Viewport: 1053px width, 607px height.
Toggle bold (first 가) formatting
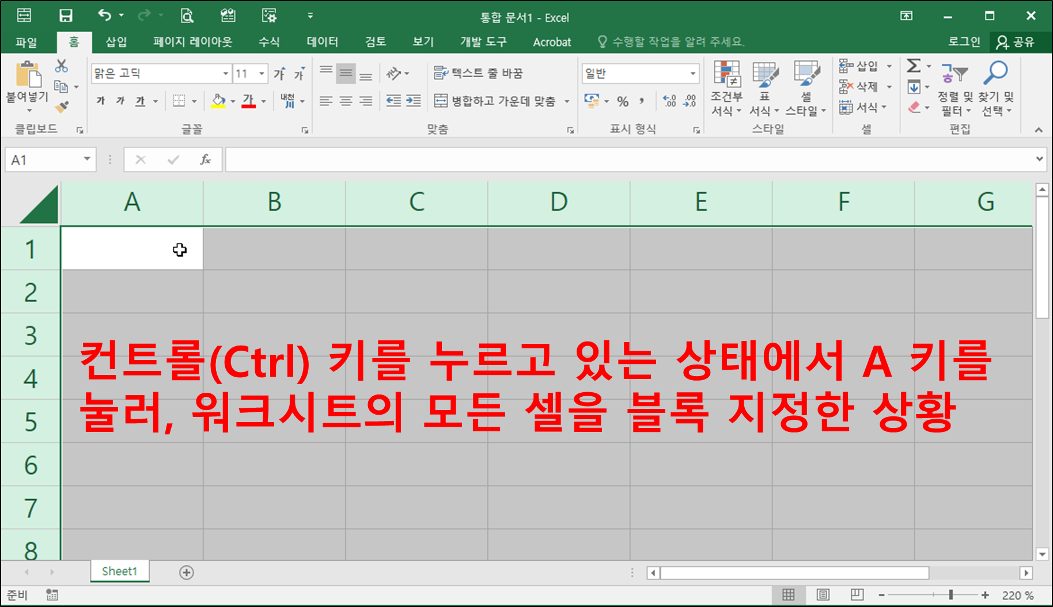pyautogui.click(x=101, y=101)
